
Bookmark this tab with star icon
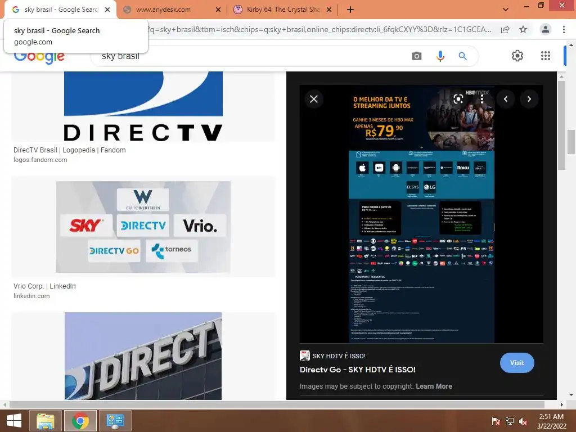tap(523, 29)
